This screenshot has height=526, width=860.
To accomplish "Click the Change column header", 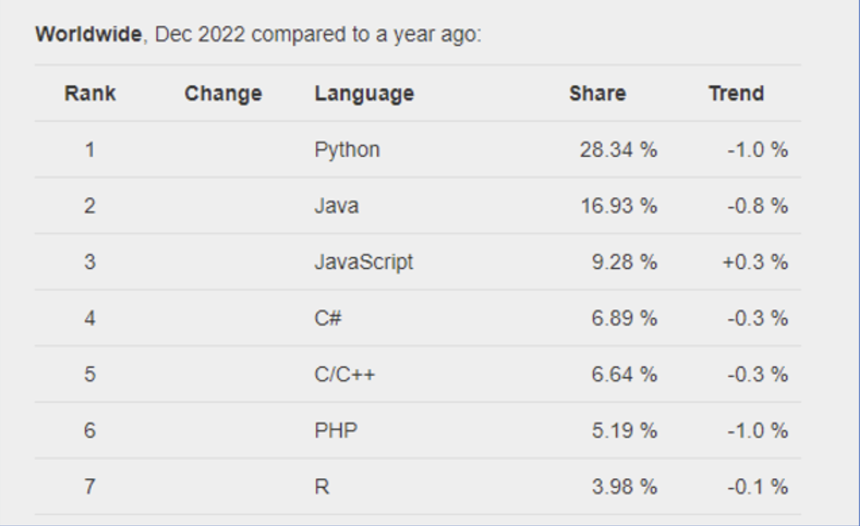I will pos(223,94).
